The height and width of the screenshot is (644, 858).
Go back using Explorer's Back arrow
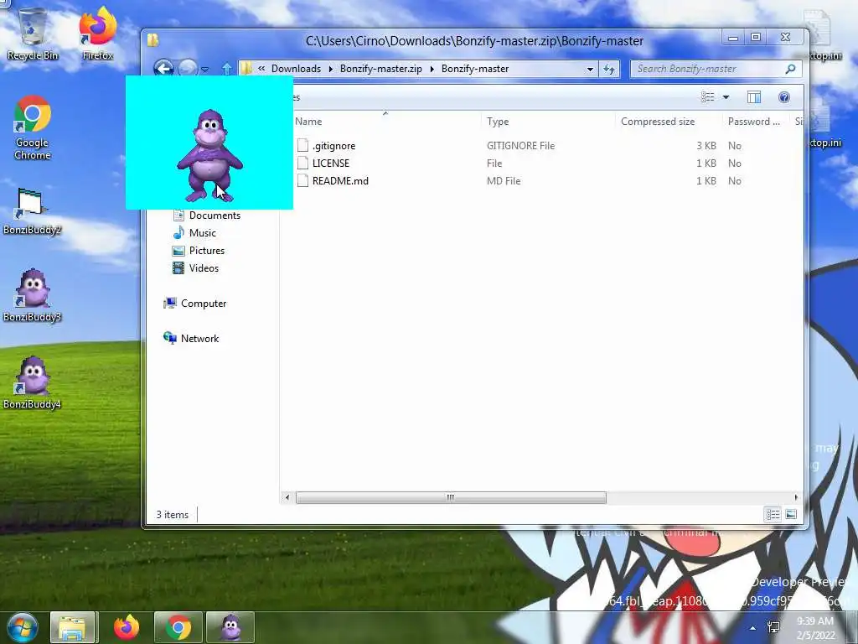tap(163, 69)
